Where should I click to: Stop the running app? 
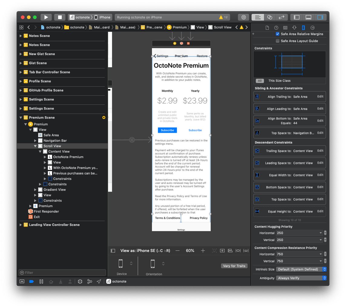tap(60, 17)
